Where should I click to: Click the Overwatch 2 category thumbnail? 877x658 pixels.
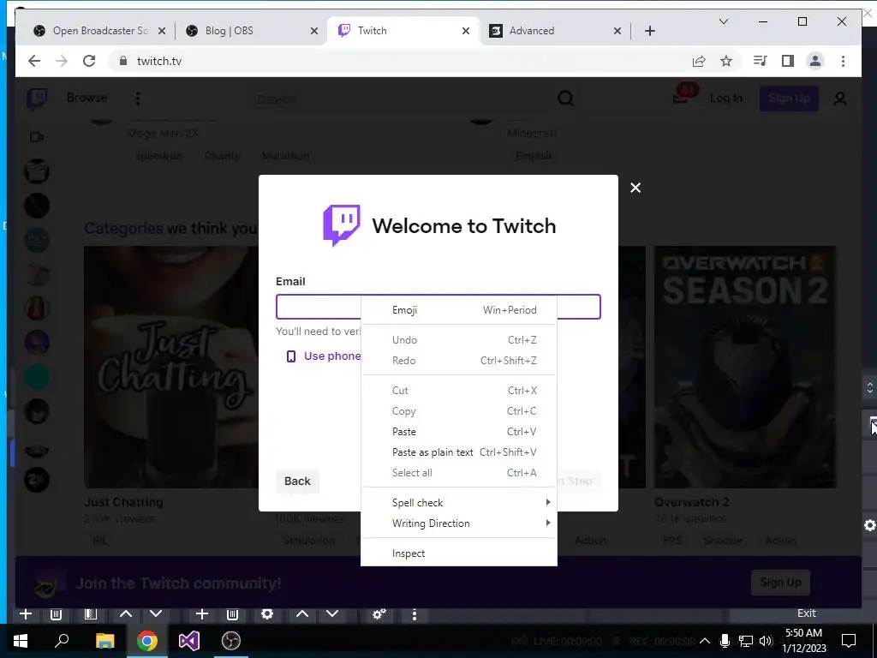point(745,367)
